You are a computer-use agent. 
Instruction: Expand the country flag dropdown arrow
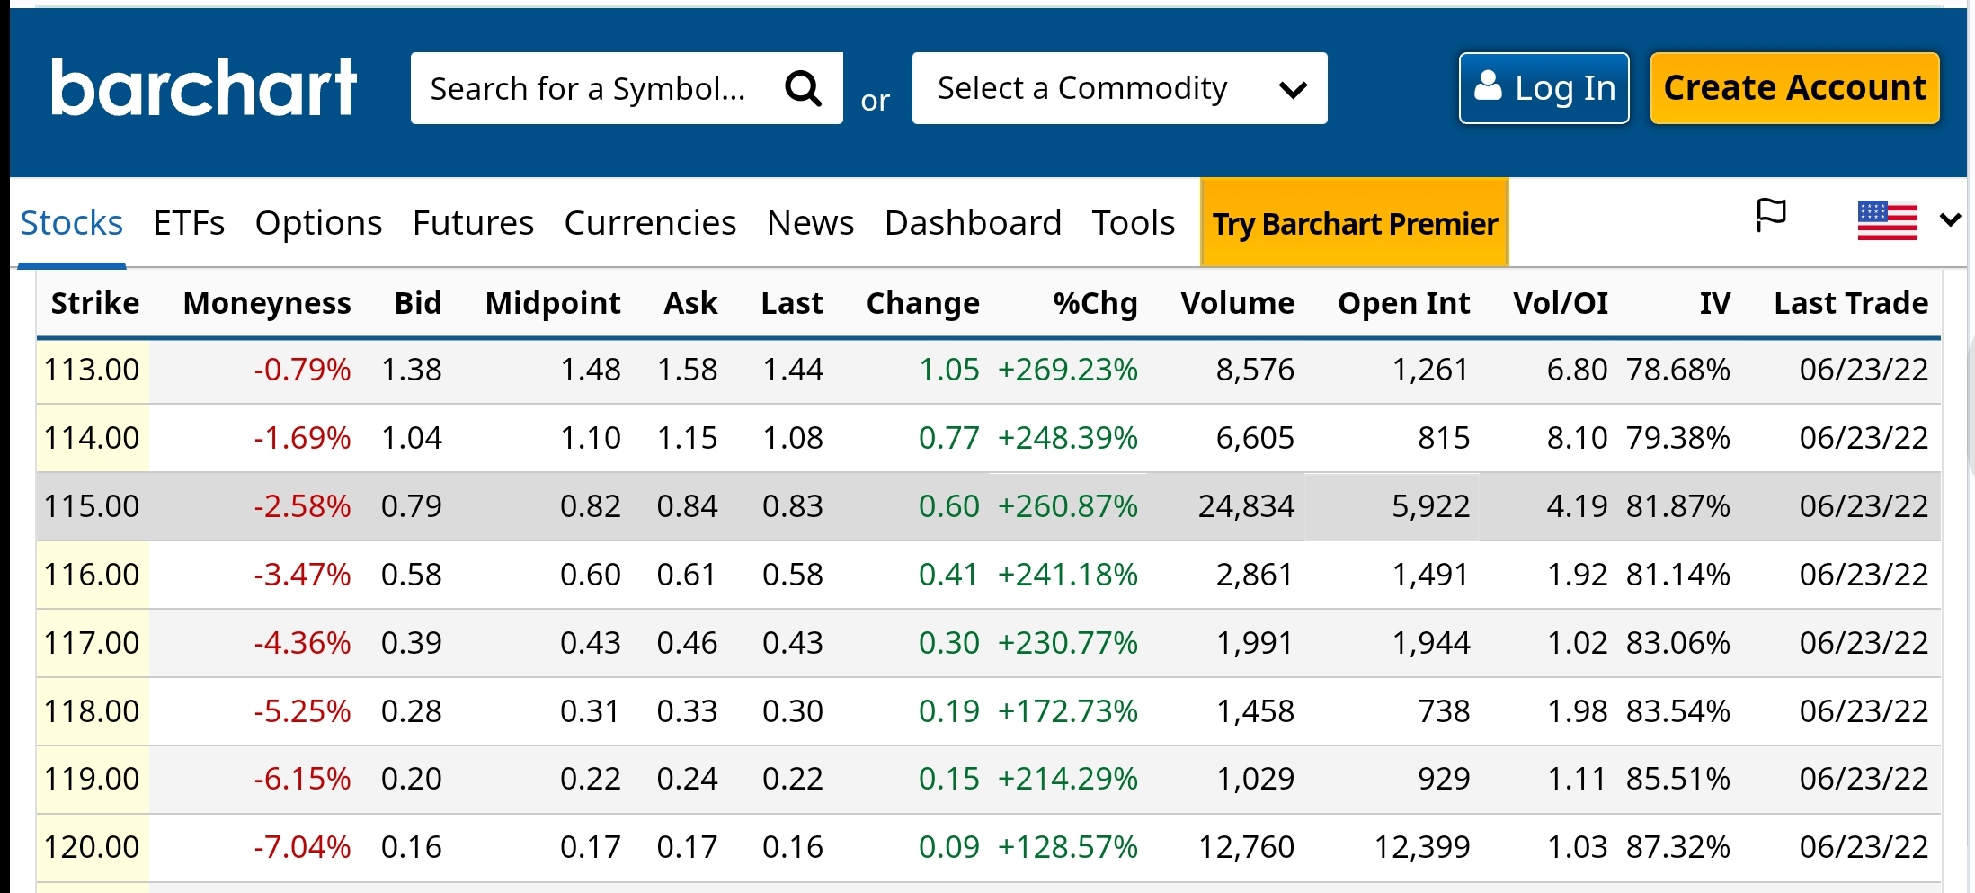coord(1950,219)
